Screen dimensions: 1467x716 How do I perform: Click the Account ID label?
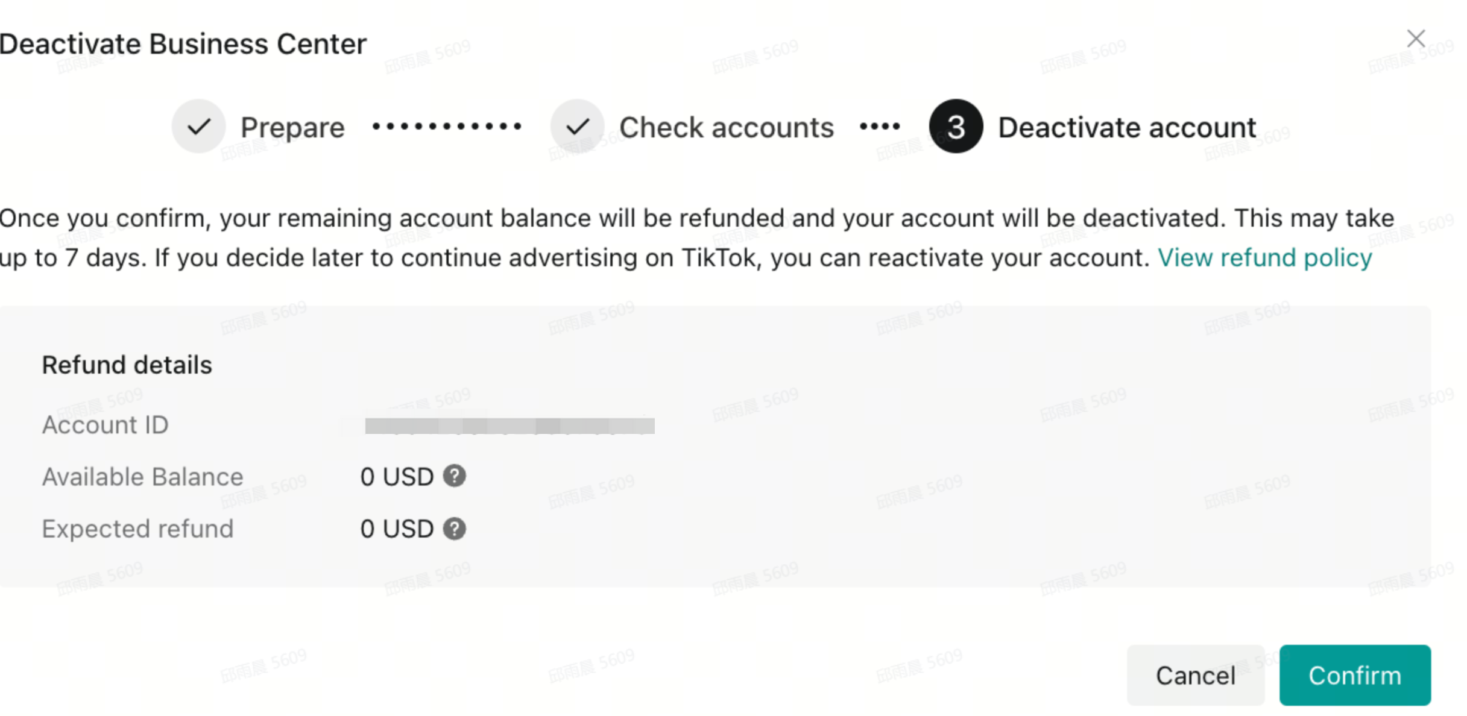(x=105, y=425)
